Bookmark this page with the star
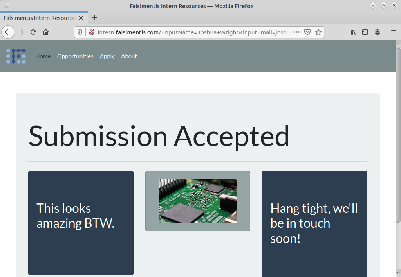This screenshot has width=401, height=277. pyautogui.click(x=318, y=32)
